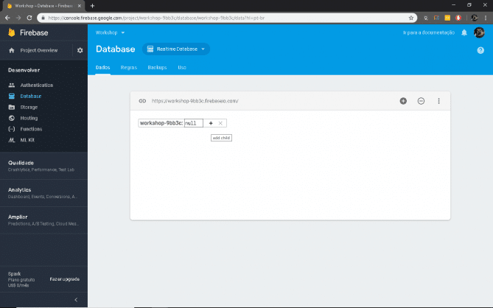Add child with the plus icon
This screenshot has width=493, height=308.
(x=211, y=123)
